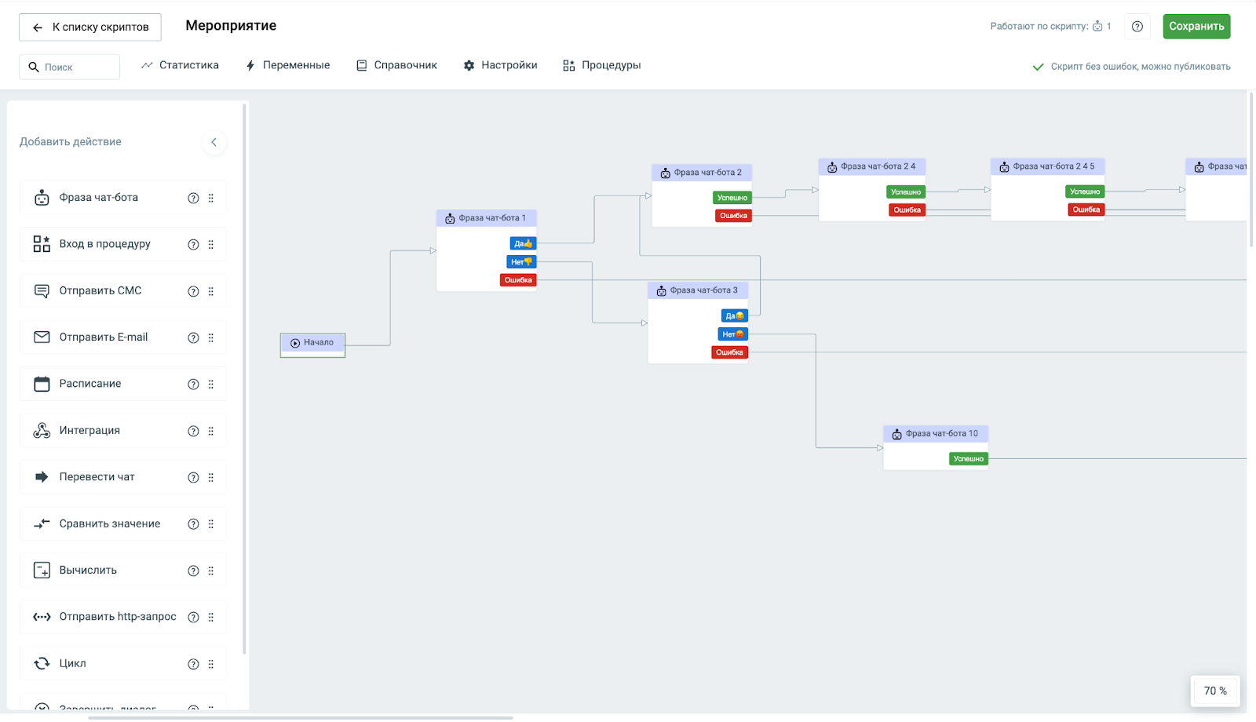This screenshot has height=722, width=1256.
Task: Open help for Перевести чат action
Action: click(x=193, y=478)
